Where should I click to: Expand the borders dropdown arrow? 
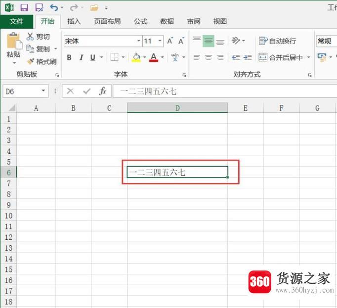123,57
